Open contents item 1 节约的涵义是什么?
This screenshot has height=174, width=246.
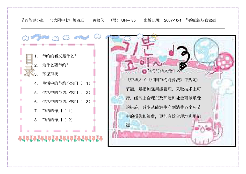pos(55,56)
